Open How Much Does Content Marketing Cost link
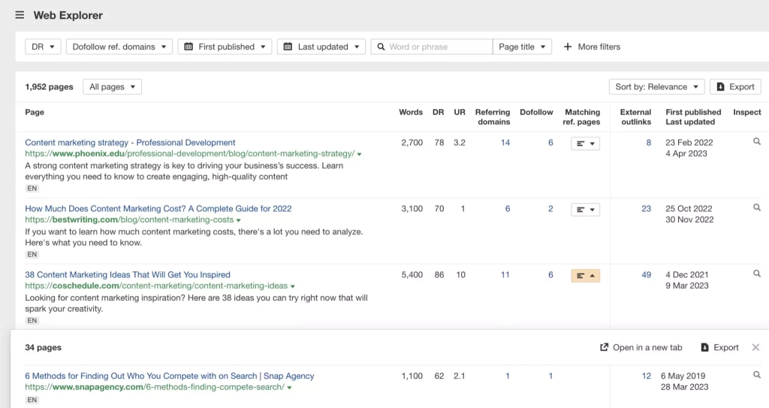This screenshot has height=408, width=769. (158, 209)
